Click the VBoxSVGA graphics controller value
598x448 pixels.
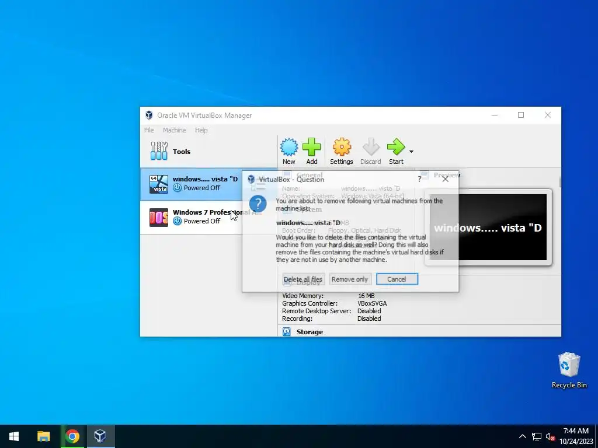pyautogui.click(x=372, y=303)
